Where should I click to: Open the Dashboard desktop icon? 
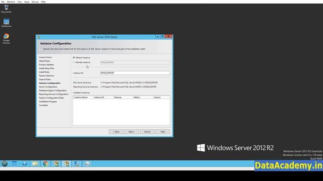tap(6, 23)
